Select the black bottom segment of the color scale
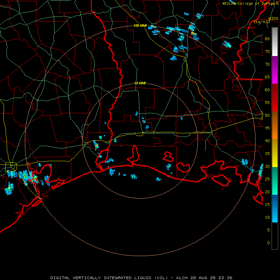The height and width of the screenshot is (280, 280). click(x=275, y=236)
